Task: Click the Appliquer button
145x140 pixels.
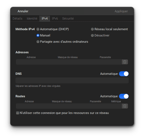Action: [x=121, y=11]
